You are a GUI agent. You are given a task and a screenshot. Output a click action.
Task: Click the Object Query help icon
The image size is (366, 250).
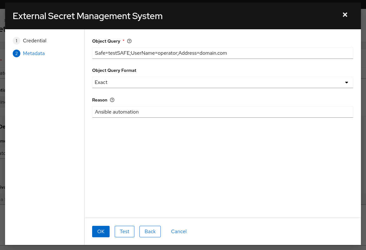point(129,41)
